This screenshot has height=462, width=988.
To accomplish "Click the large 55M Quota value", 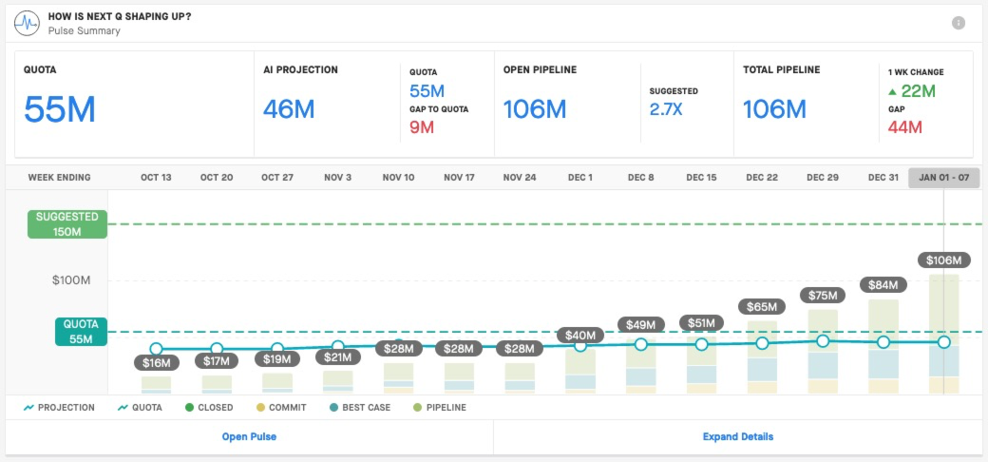I will tap(59, 109).
